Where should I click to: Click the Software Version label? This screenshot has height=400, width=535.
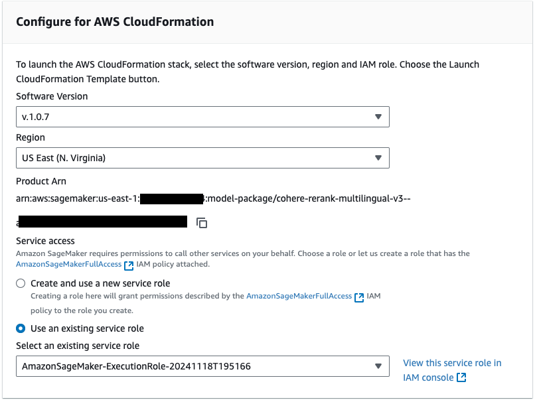[x=52, y=96]
